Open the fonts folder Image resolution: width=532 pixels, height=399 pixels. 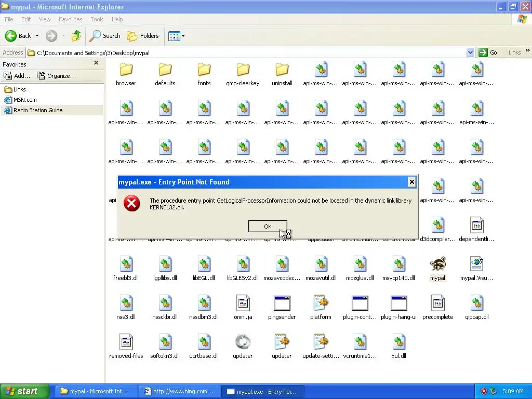point(204,74)
